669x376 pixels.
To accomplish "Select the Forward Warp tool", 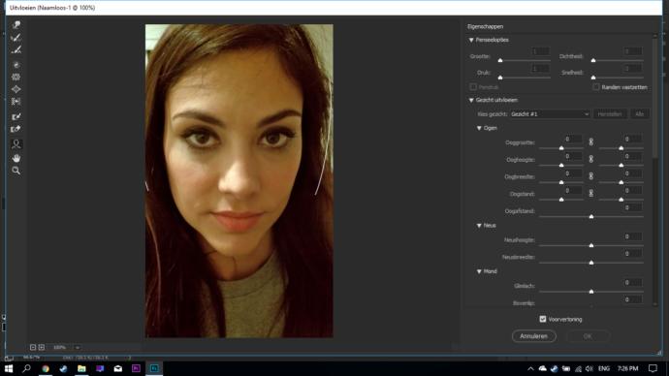I will click(16, 25).
